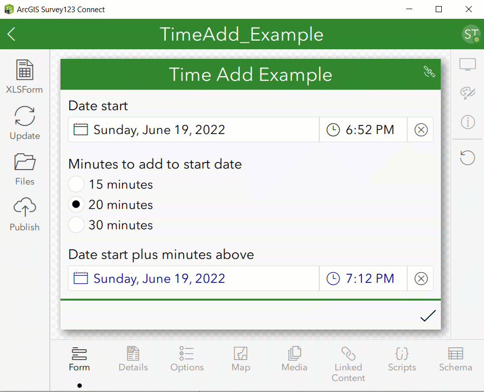Switch to the Details tab
The image size is (484, 392).
click(133, 359)
